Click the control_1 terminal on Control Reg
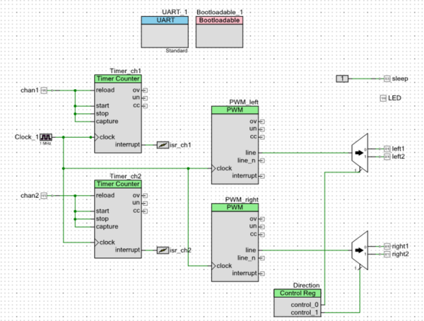This screenshot has width=424, height=321. click(305, 313)
